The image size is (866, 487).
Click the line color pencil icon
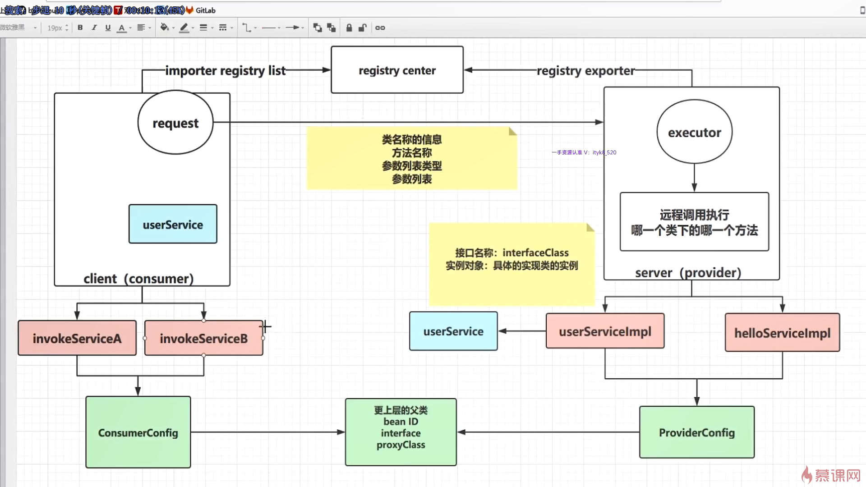[x=184, y=28]
